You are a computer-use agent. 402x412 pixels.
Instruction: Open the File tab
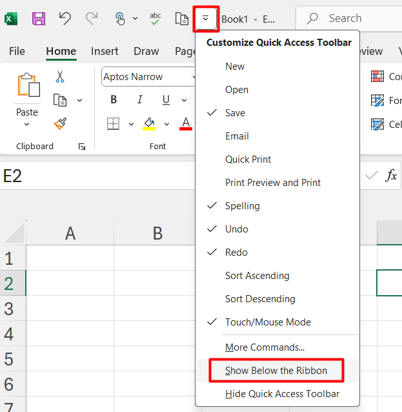pos(17,51)
